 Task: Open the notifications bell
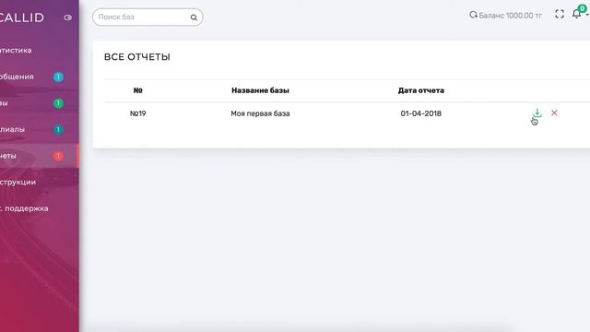(x=576, y=15)
